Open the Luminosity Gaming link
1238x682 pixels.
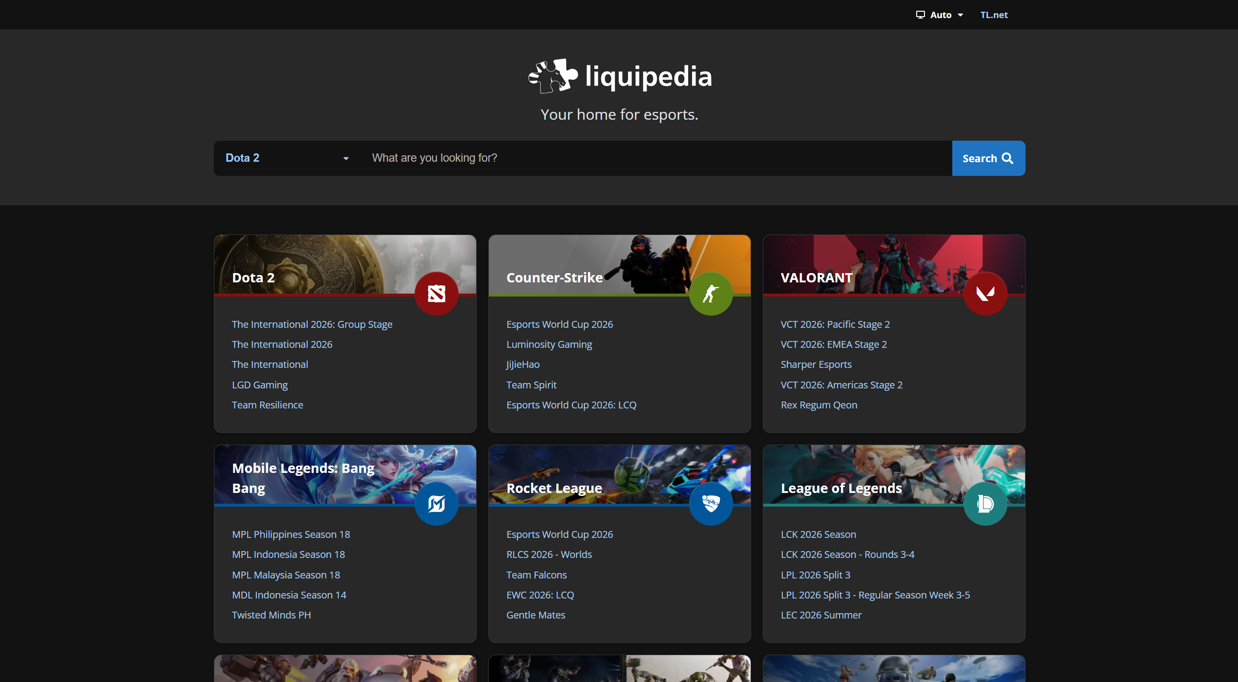click(549, 344)
